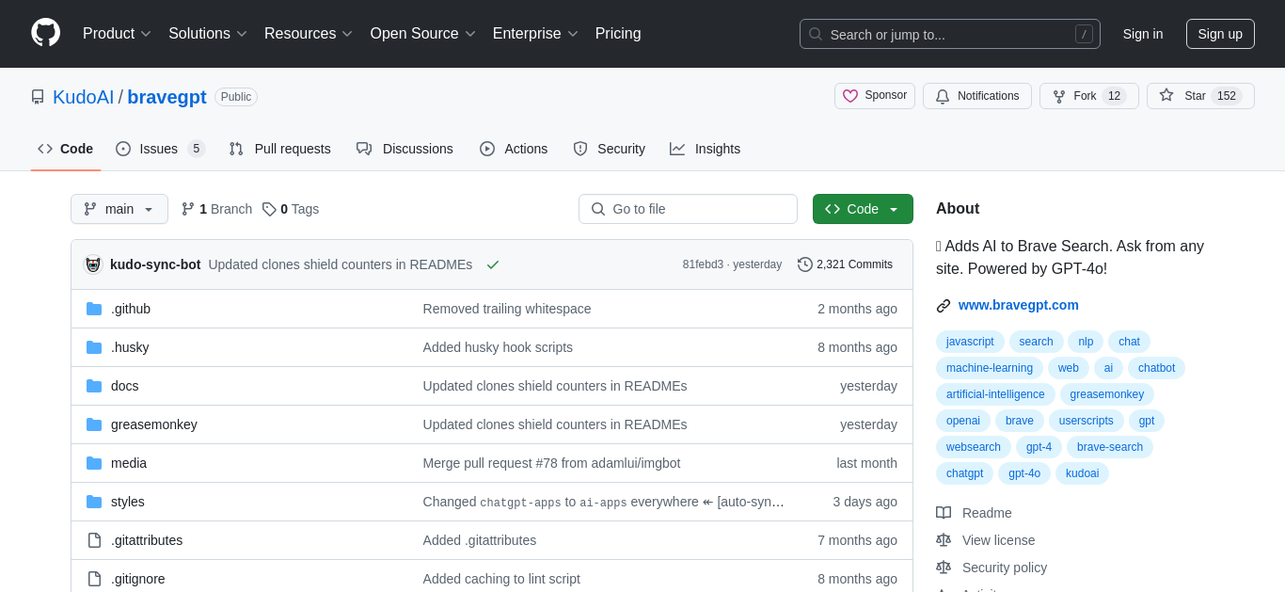The width and height of the screenshot is (1285, 592).
Task: Select the chatbot topic tag
Action: 1156,368
